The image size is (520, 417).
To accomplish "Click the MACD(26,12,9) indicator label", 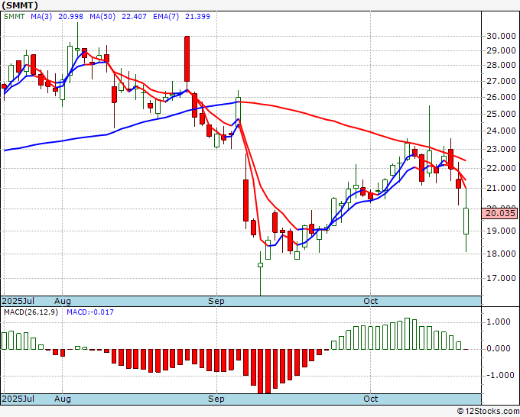I will (x=31, y=312).
